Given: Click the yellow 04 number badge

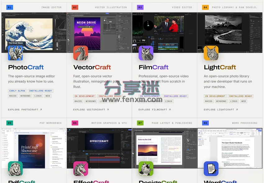Looking at the screenshot, I should 205,7.
